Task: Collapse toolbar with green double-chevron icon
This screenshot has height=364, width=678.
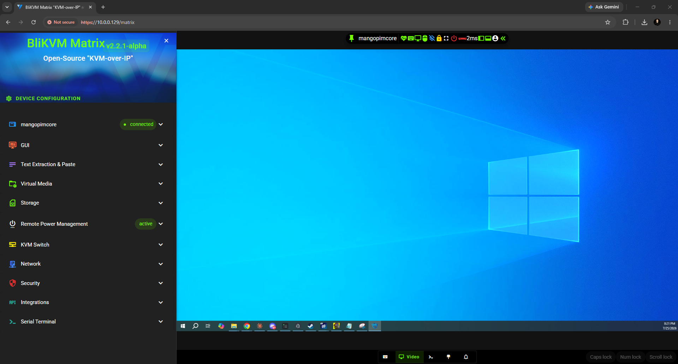Action: point(503,38)
